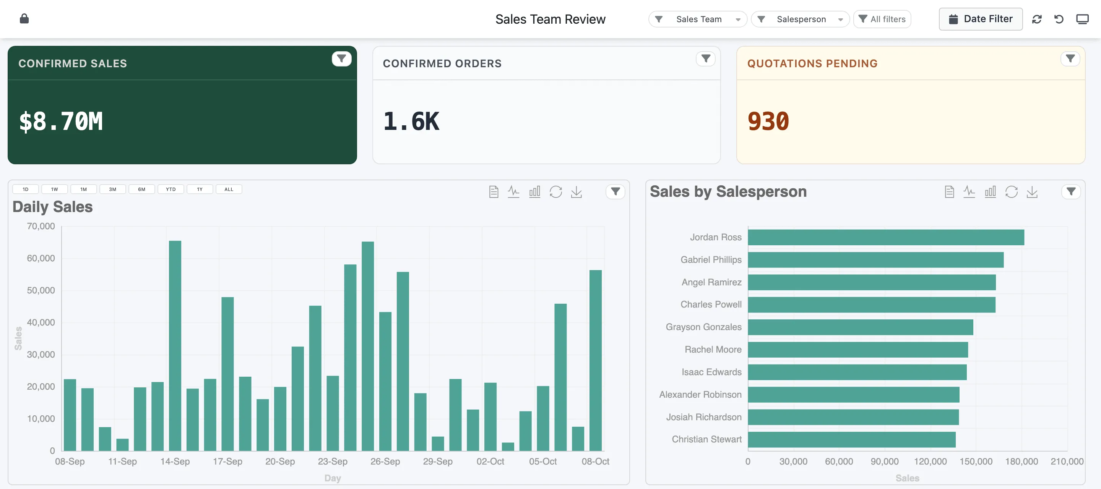
Task: Download the Sales by Salesperson chart
Action: pyautogui.click(x=1032, y=192)
